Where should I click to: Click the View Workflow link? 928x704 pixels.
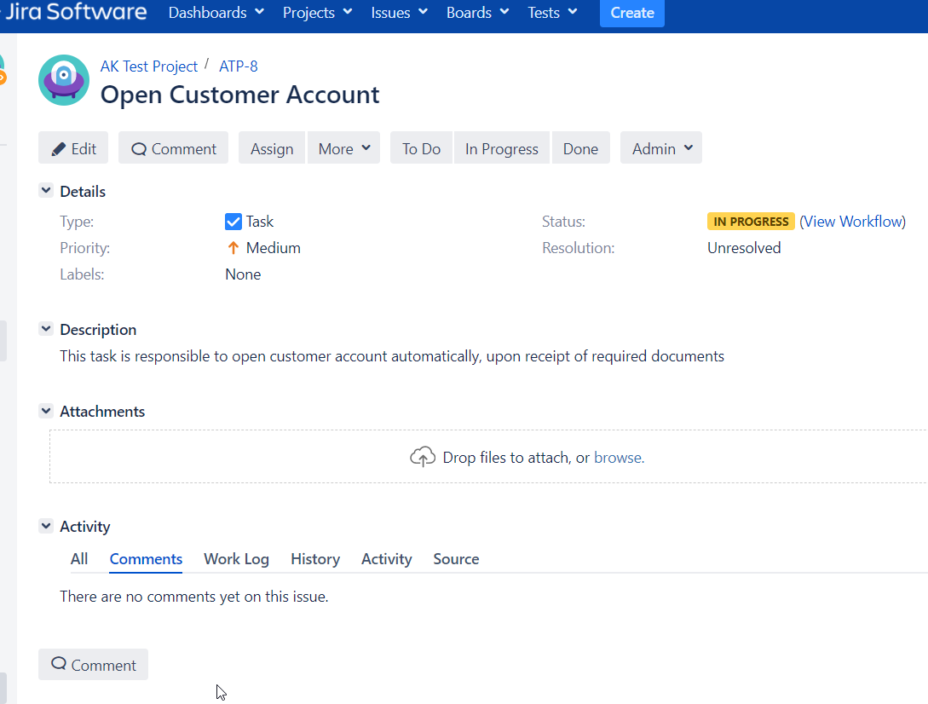pyautogui.click(x=852, y=222)
